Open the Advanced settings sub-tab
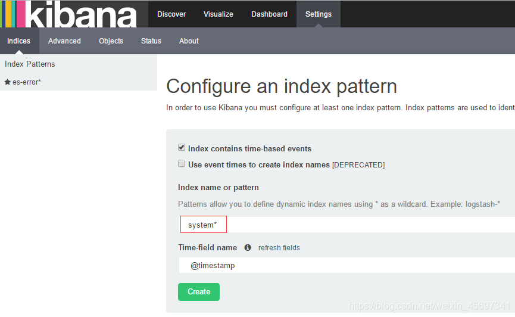This screenshot has width=515, height=317. coord(64,41)
